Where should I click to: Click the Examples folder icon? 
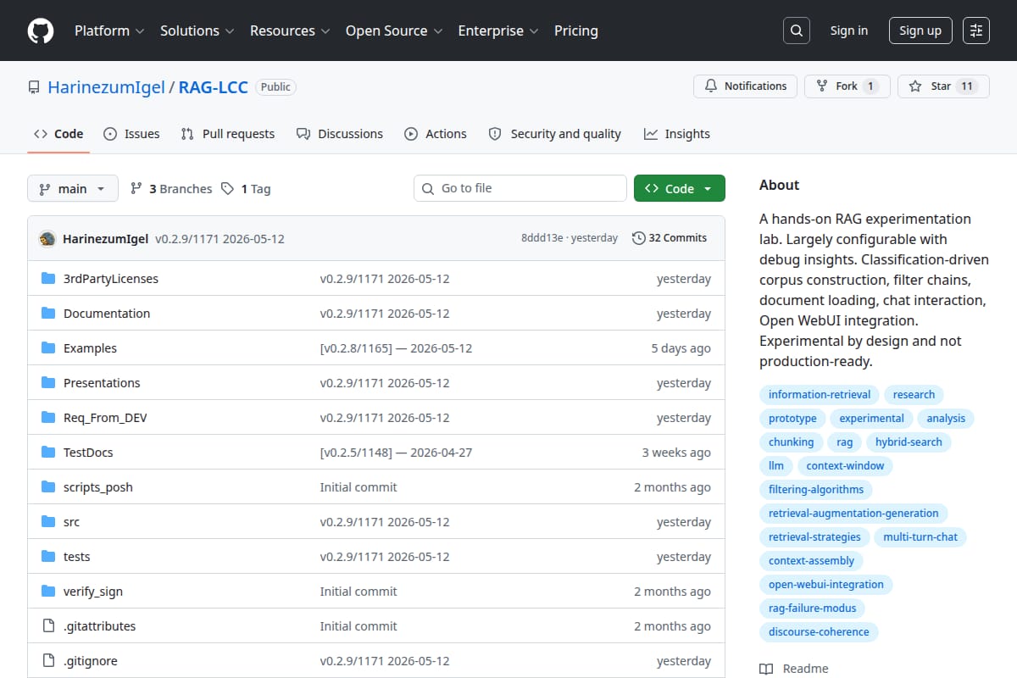[48, 348]
